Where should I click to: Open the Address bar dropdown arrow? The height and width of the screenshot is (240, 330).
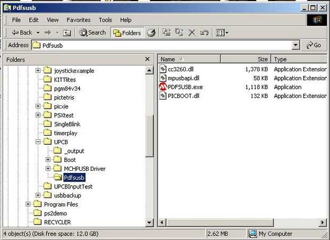click(x=296, y=45)
